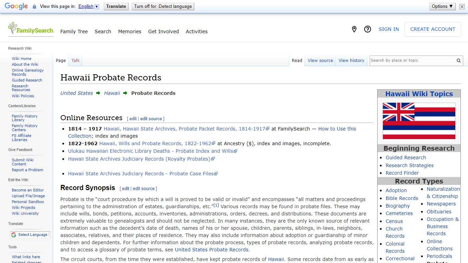This screenshot has width=468, height=263.
Task: Open Hawaii Wiki Topics heading link
Action: click(x=419, y=94)
